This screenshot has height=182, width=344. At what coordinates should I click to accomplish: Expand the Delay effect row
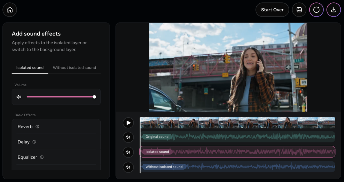pyautogui.click(x=23, y=142)
